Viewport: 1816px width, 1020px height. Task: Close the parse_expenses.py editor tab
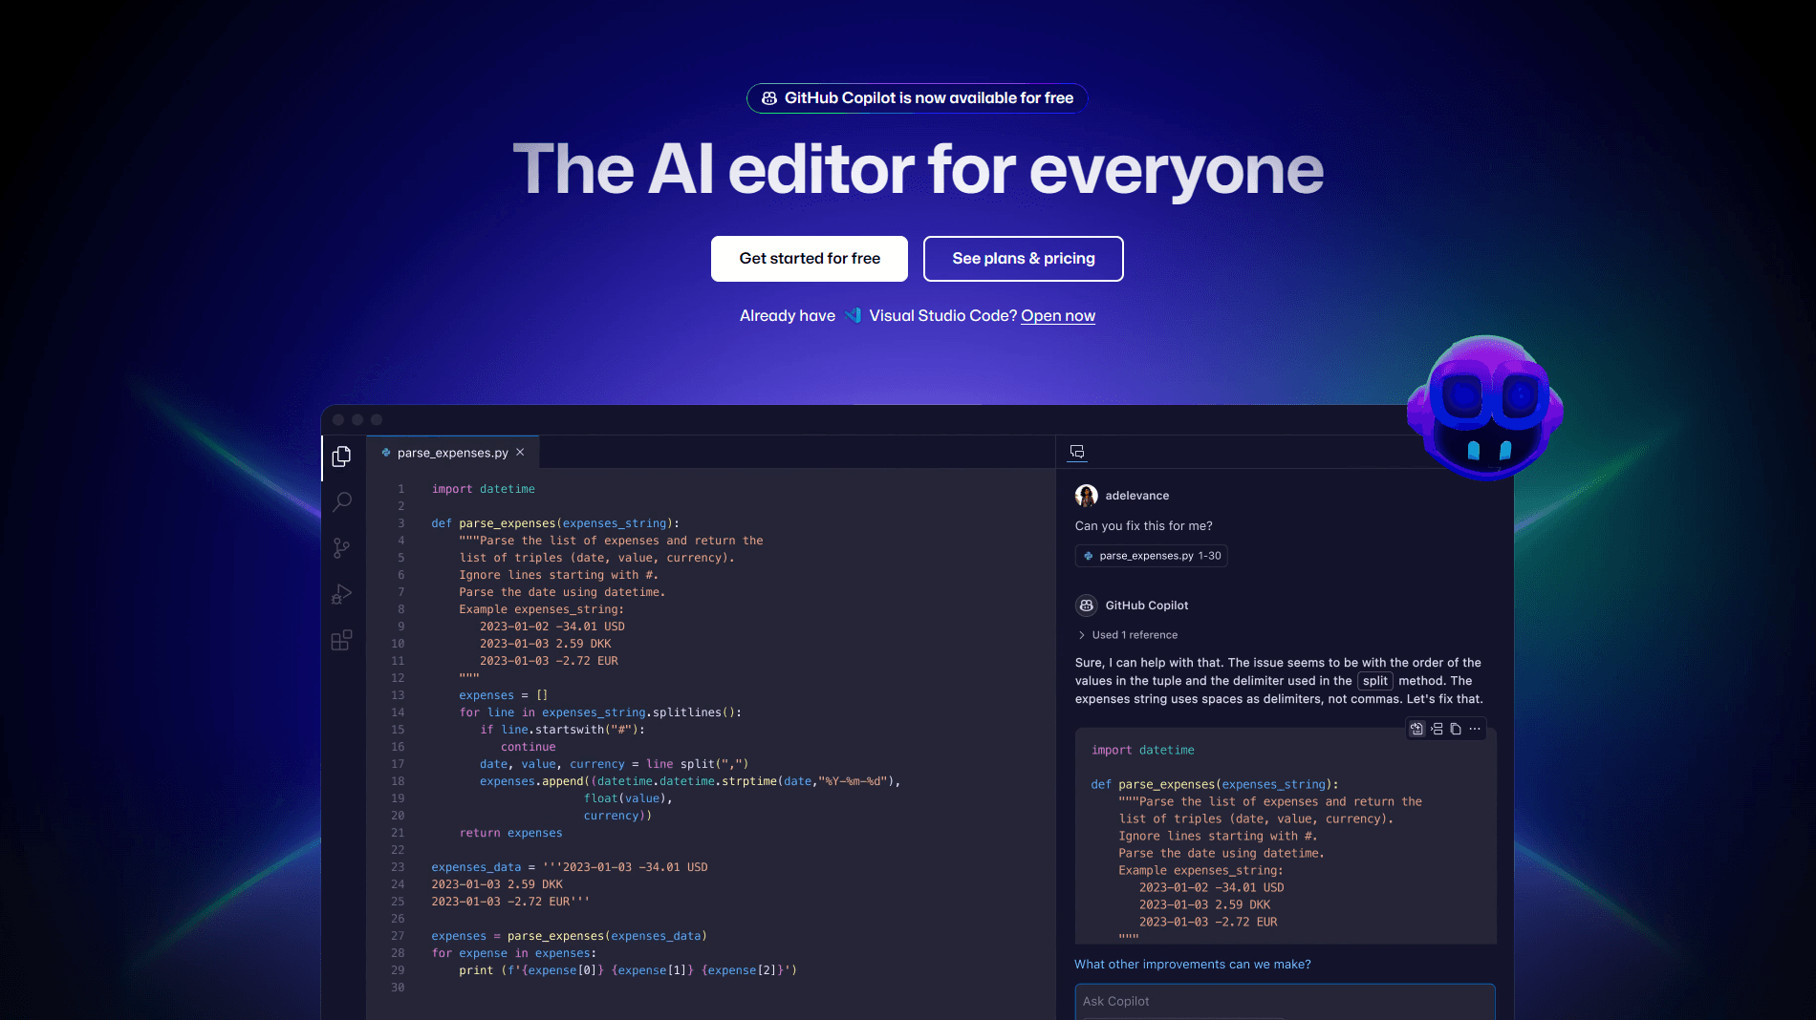tap(520, 453)
